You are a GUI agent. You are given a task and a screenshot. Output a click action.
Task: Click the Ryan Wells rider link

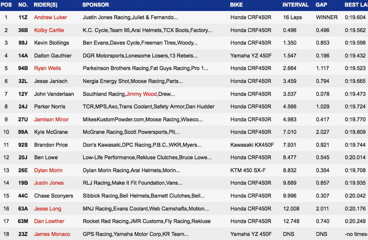(47, 68)
